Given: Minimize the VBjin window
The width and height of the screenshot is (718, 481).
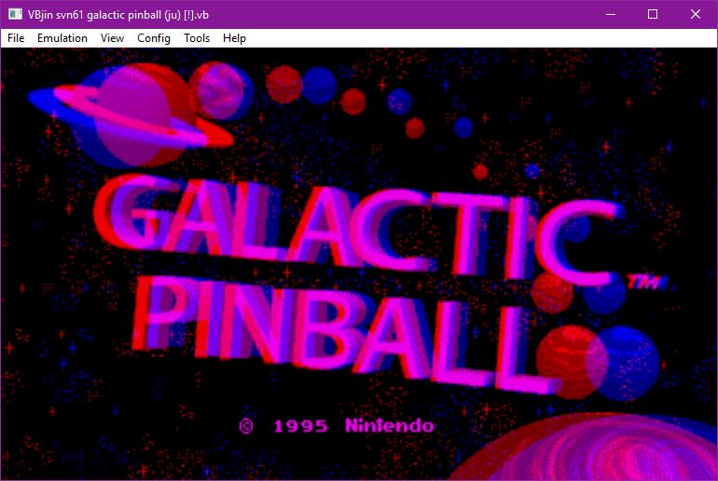Looking at the screenshot, I should point(611,14).
